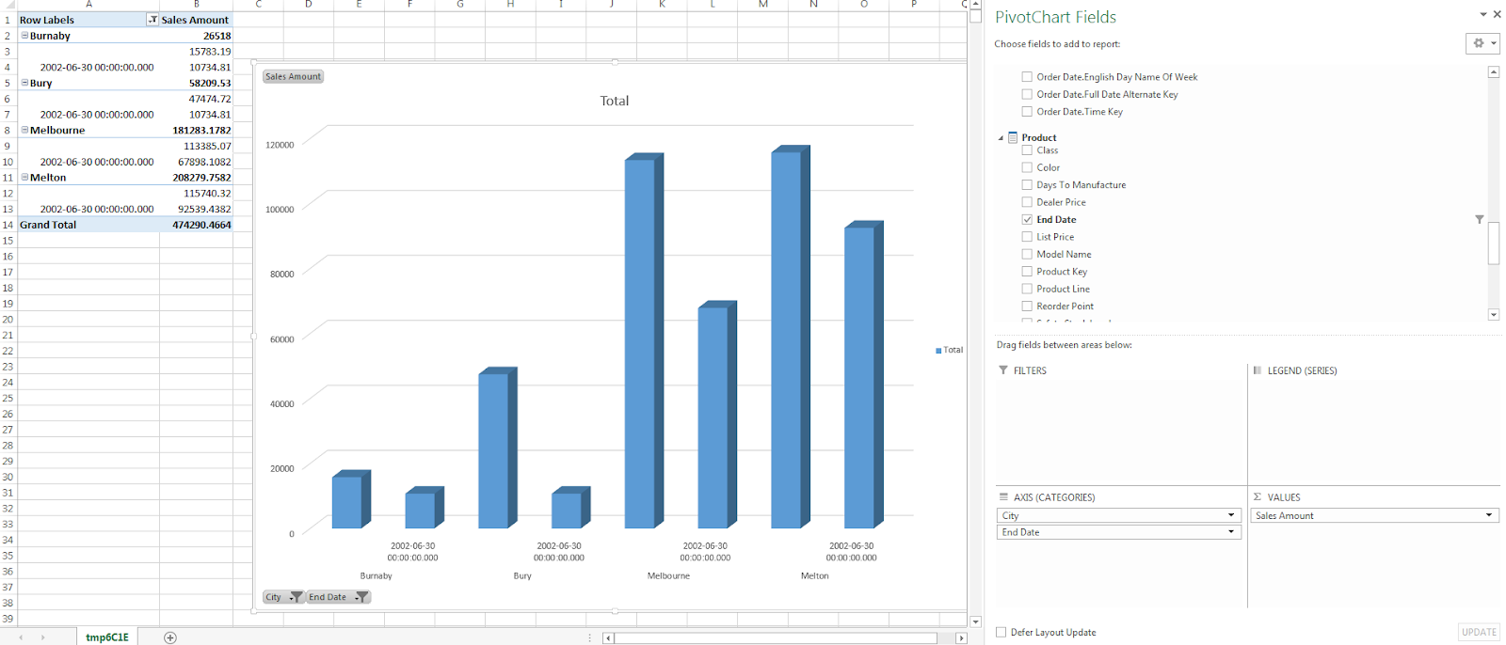The image size is (1506, 645).
Task: Check the Product Key field
Action: (x=1027, y=272)
